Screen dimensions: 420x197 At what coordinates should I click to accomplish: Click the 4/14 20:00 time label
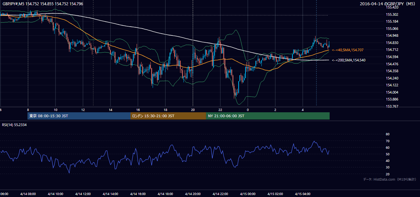click(193, 194)
